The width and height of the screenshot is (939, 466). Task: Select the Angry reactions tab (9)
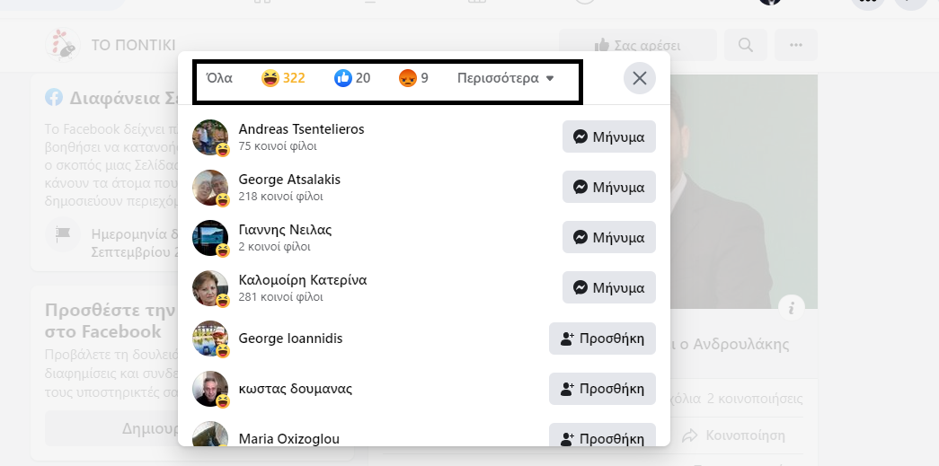tap(413, 78)
